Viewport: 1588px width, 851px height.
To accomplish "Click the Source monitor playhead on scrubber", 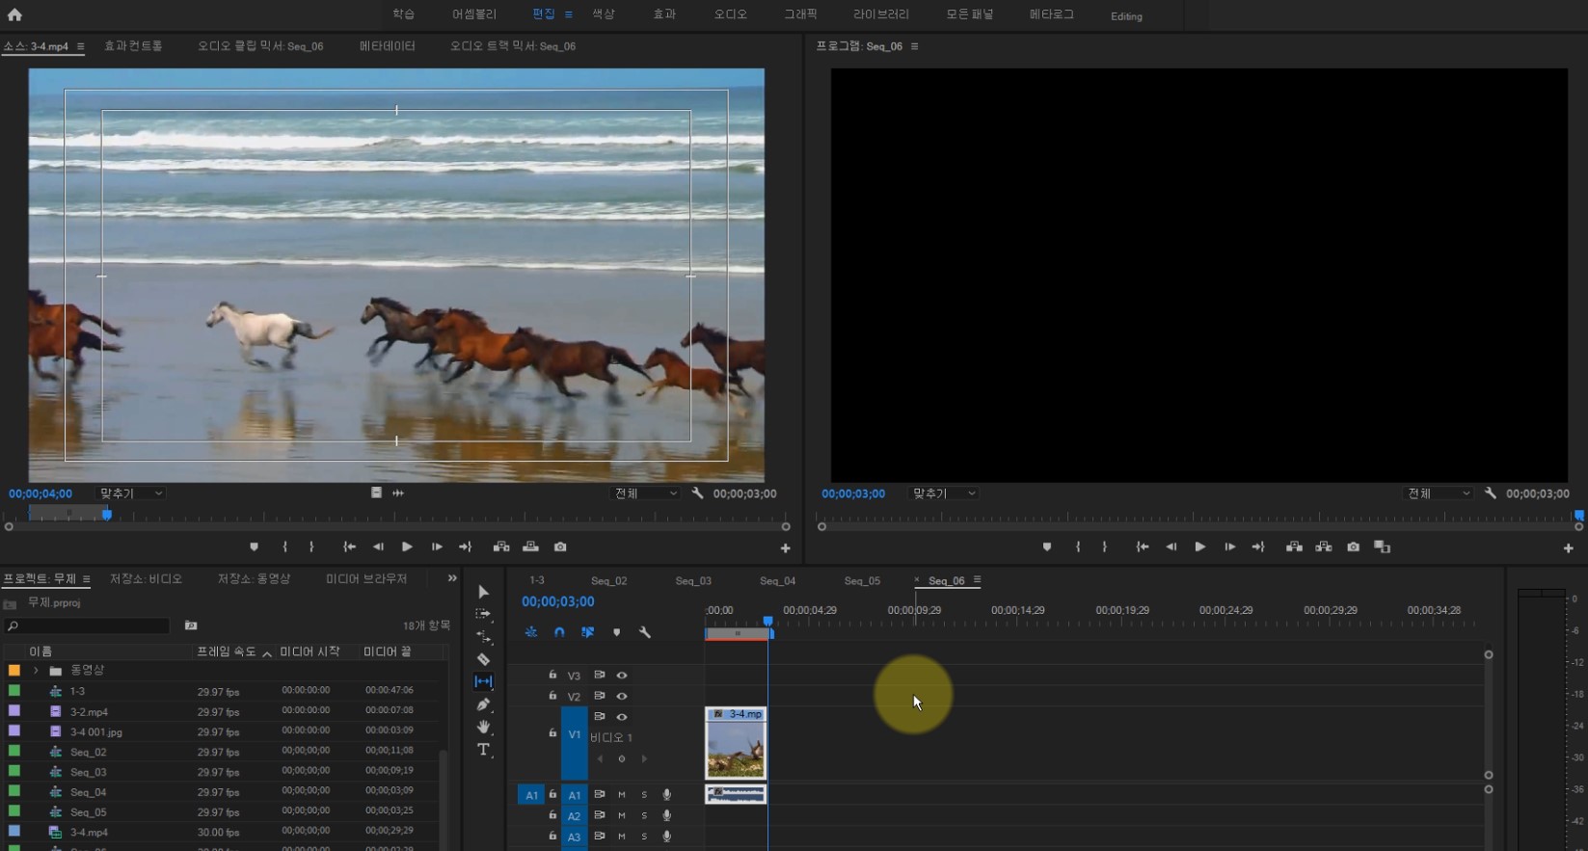I will coord(107,515).
